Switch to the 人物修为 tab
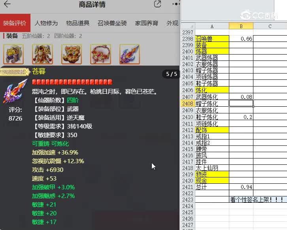Viewport: 287px width, 230px height. click(x=46, y=23)
